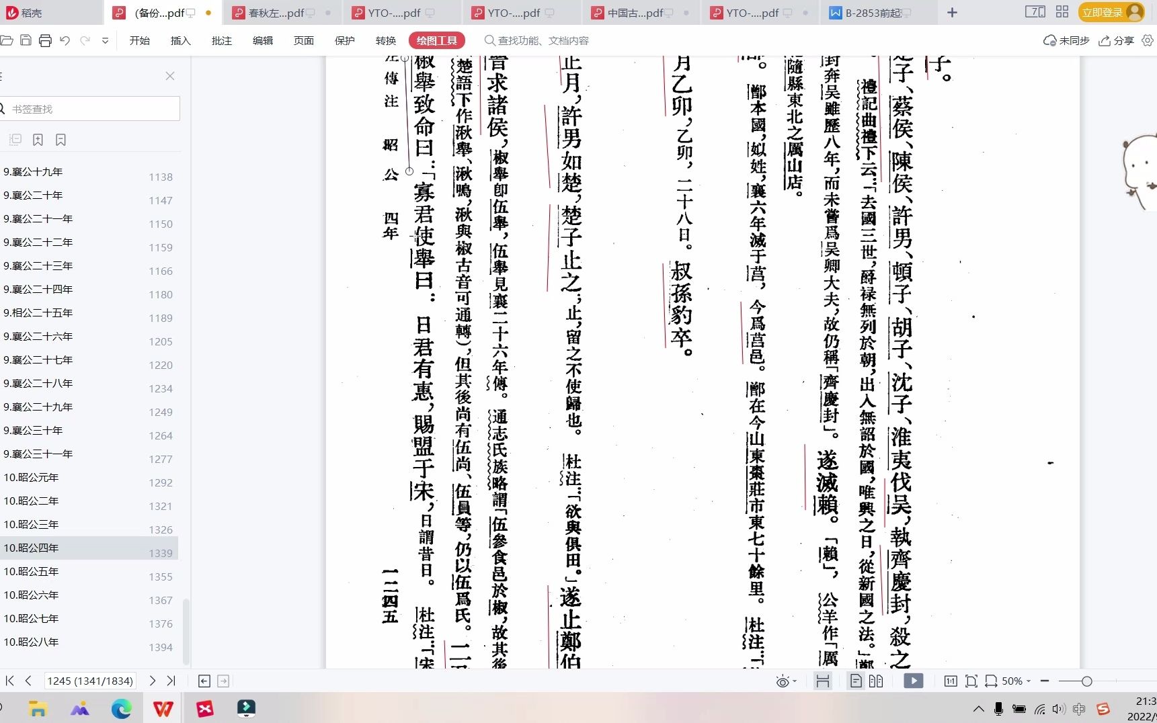The height and width of the screenshot is (723, 1157).
Task: Close the bookmark side panel
Action: coord(170,76)
